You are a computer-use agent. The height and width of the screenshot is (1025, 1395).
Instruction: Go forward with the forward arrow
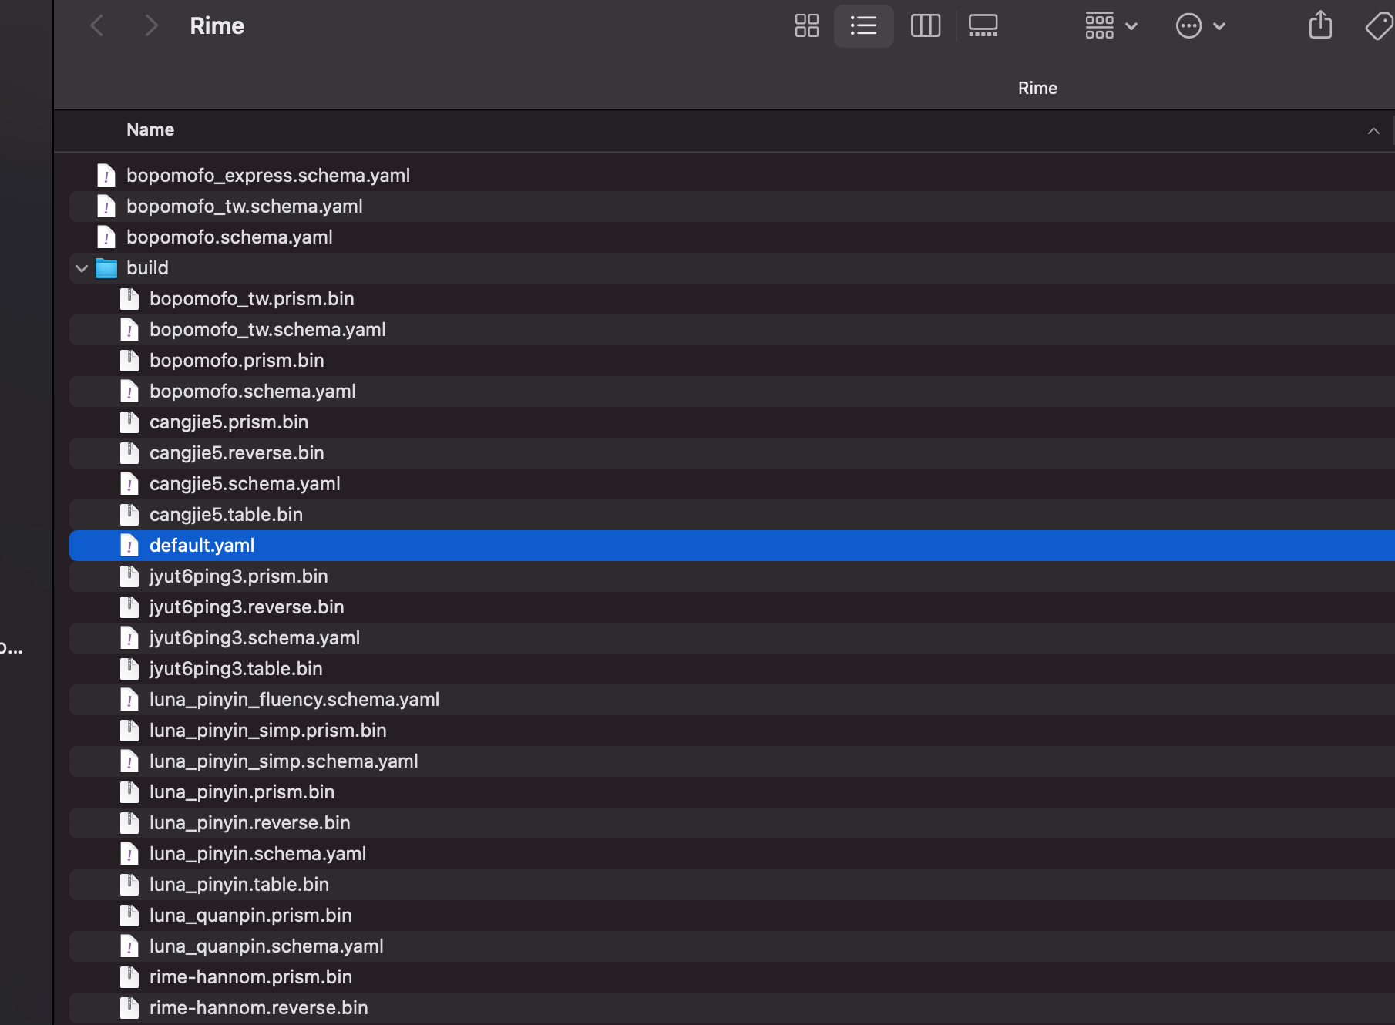coord(151,26)
